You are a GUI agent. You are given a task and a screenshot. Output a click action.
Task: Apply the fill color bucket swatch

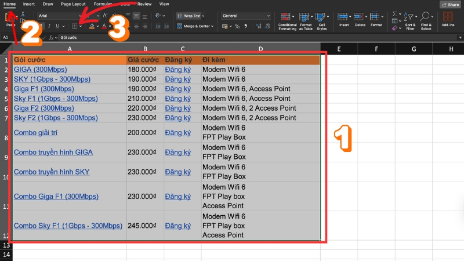[x=92, y=26]
